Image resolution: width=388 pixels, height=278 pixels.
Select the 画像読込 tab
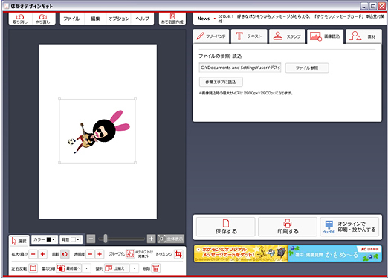pos(325,36)
